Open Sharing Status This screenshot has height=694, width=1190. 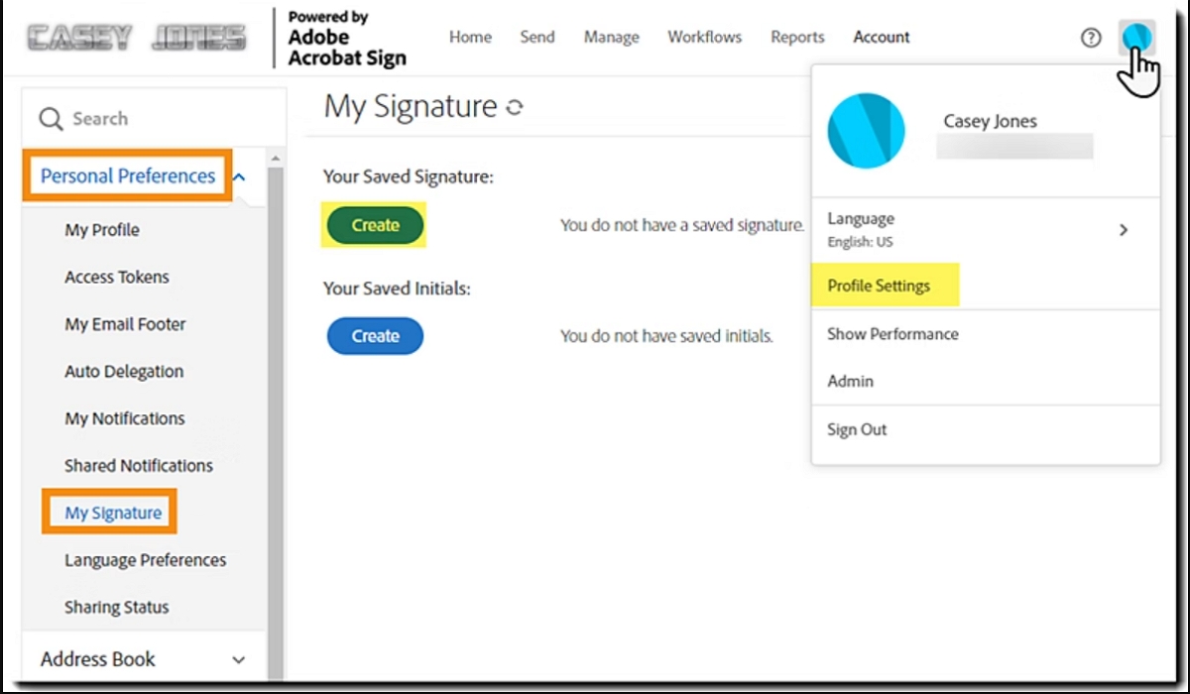pyautogui.click(x=117, y=607)
